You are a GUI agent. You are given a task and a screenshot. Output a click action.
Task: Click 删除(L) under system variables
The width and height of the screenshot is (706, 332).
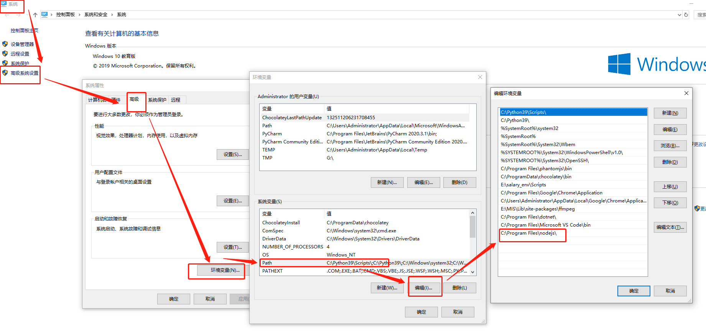tap(459, 288)
